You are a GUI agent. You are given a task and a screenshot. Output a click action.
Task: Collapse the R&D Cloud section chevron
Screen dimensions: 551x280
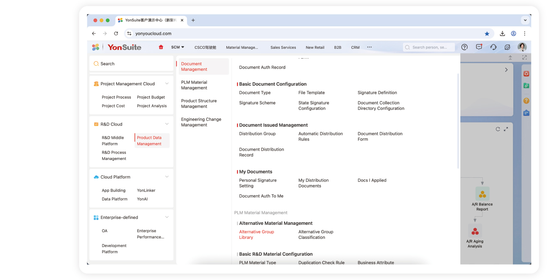pos(167,124)
